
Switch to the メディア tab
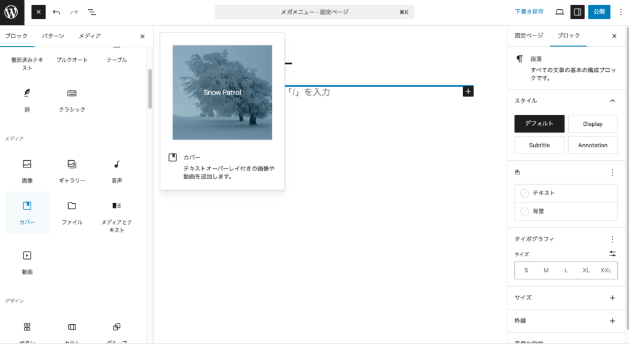(90, 36)
